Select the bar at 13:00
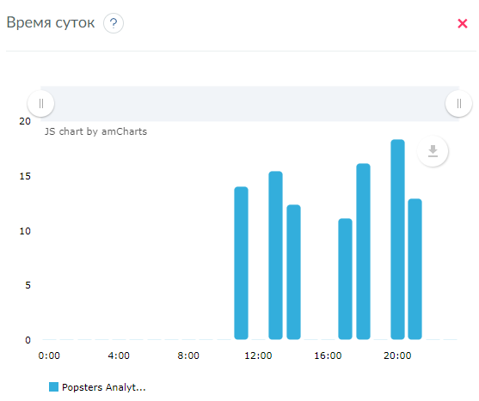Image resolution: width=479 pixels, height=401 pixels. coord(275,255)
